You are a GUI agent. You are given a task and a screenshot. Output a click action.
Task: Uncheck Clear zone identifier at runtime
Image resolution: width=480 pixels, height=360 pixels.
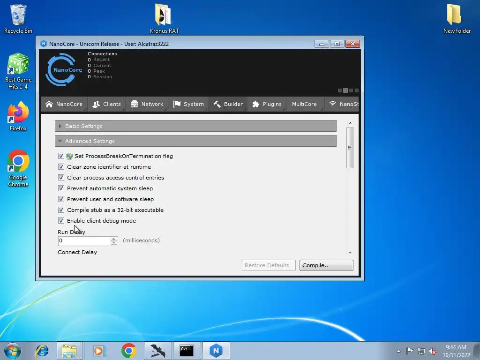tap(61, 166)
